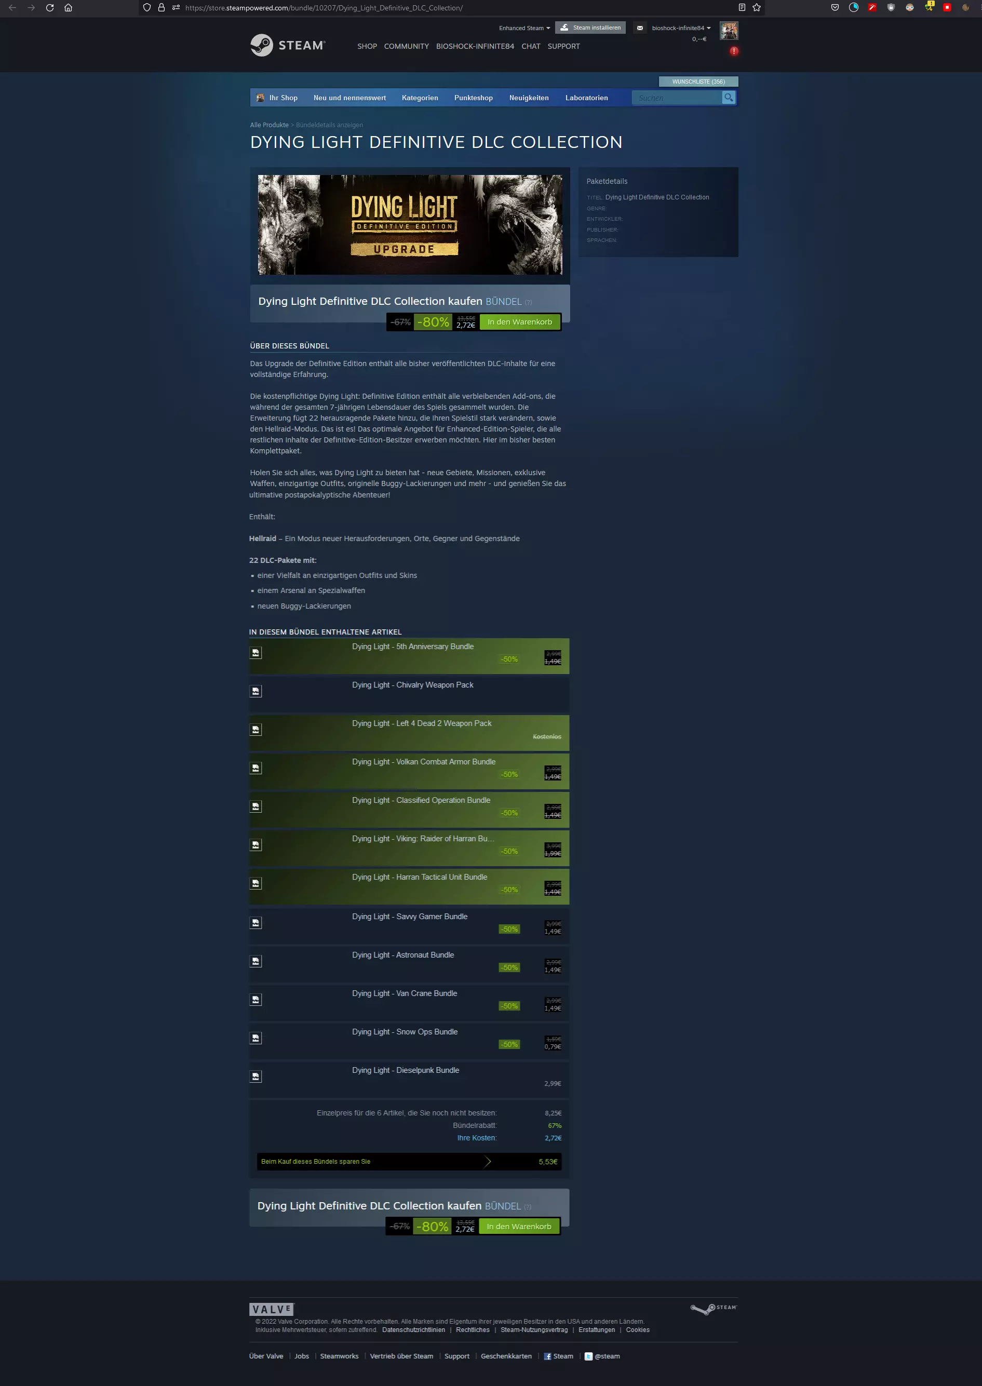Screen dimensions: 982x1386
Task: Click the top BÜNDEL help question mark
Action: coord(529,302)
